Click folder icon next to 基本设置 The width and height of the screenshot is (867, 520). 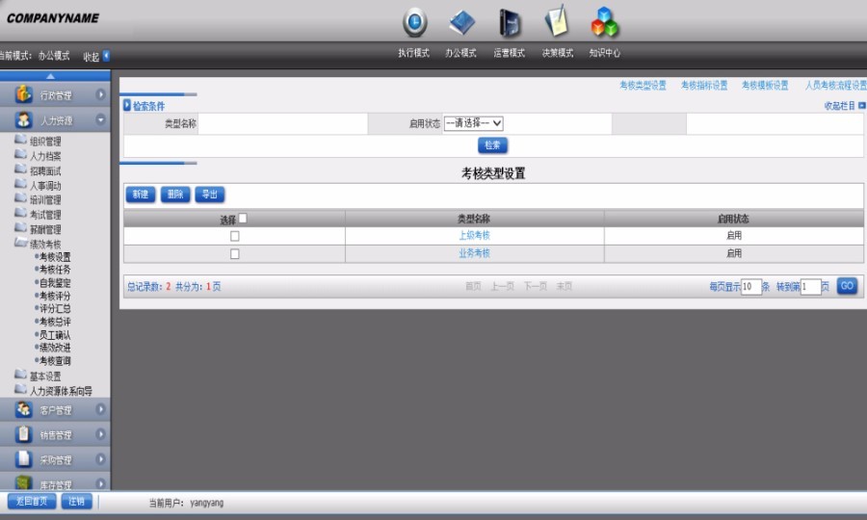20,375
